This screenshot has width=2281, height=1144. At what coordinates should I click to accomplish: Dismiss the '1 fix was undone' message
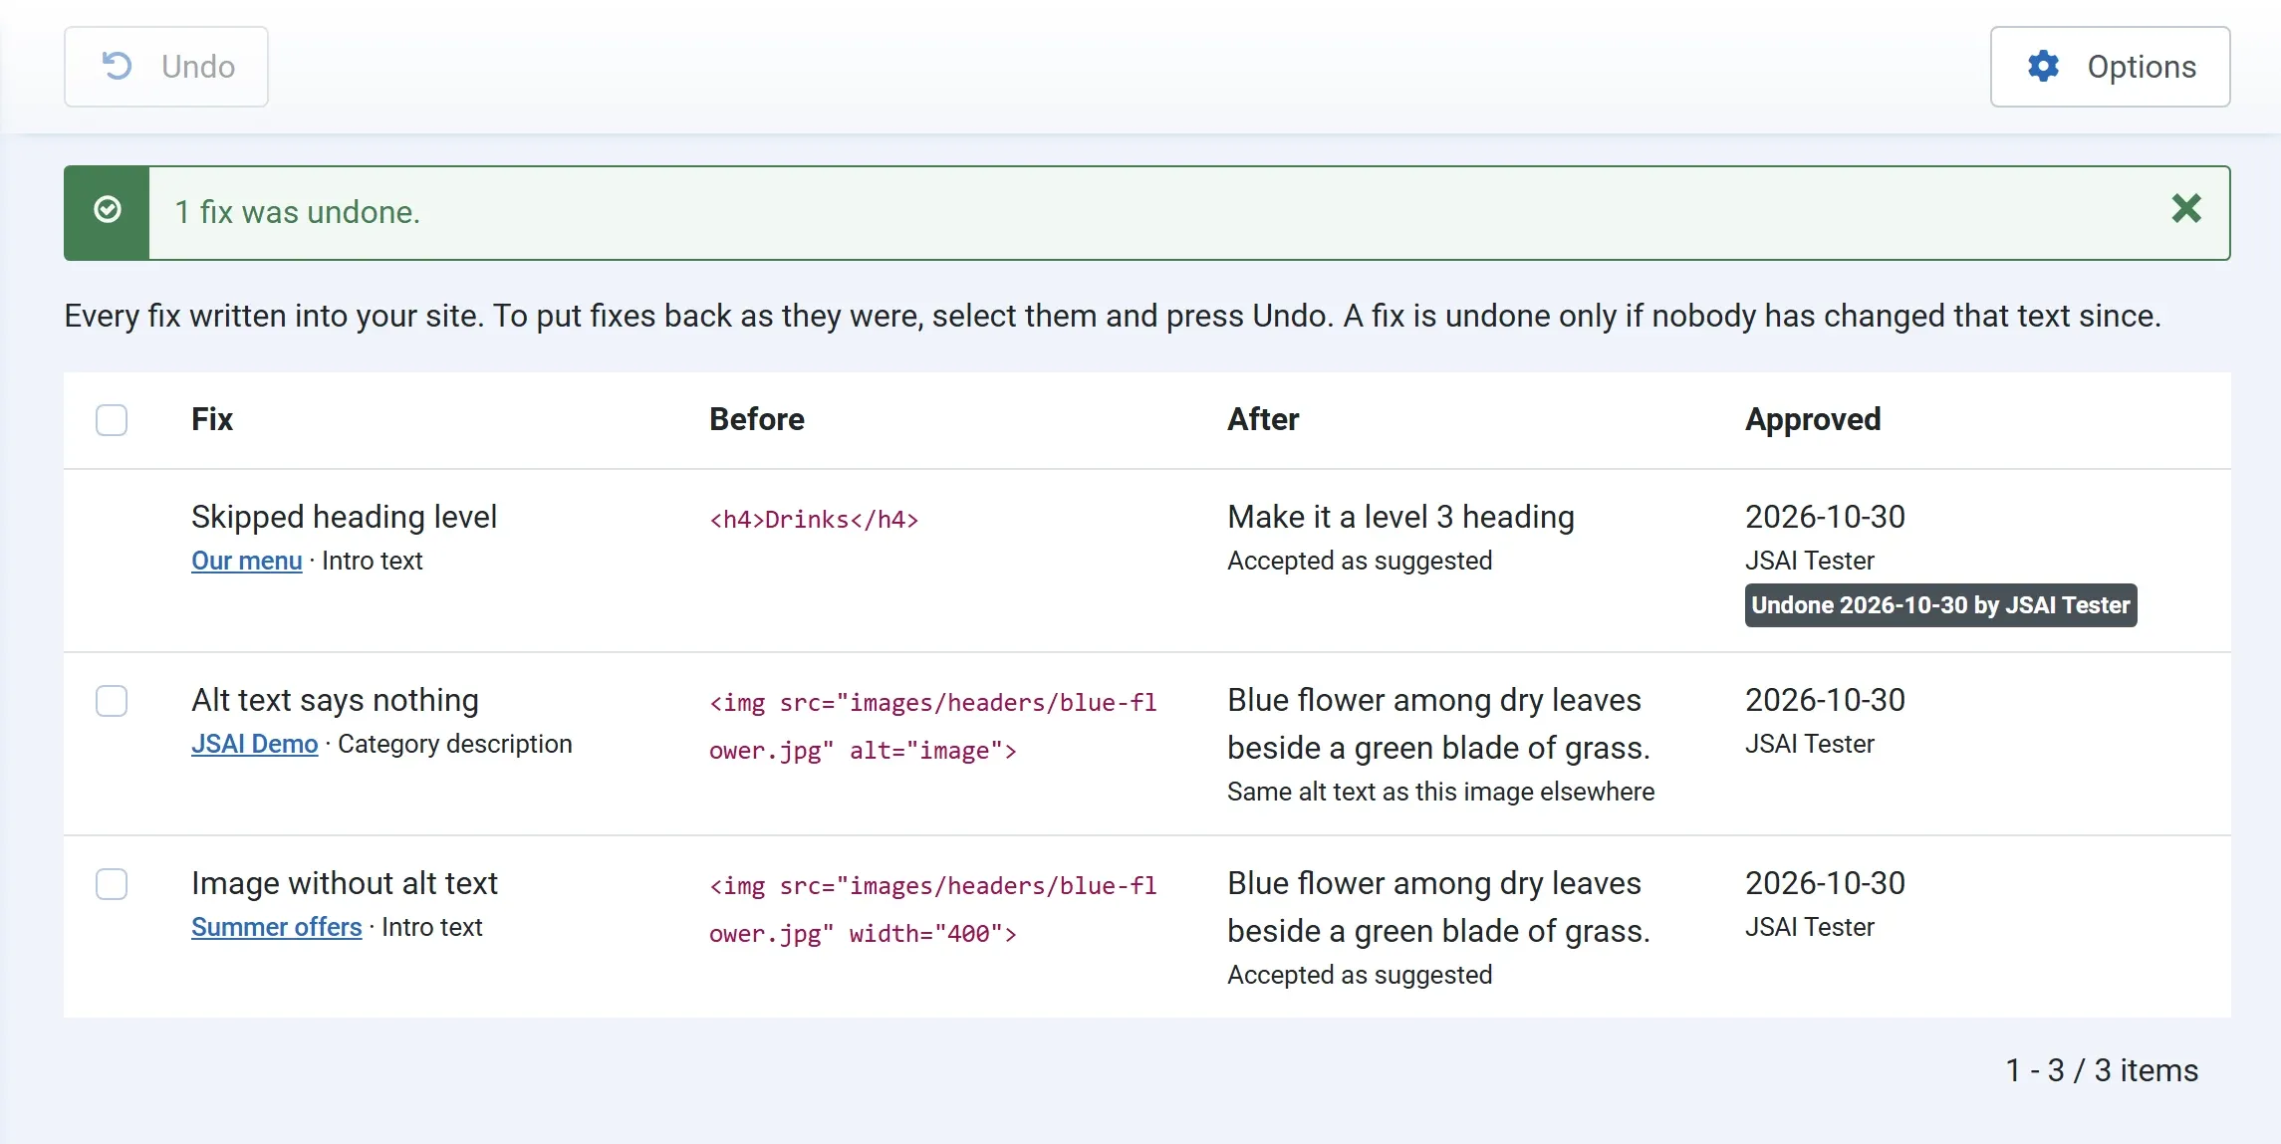2186,209
